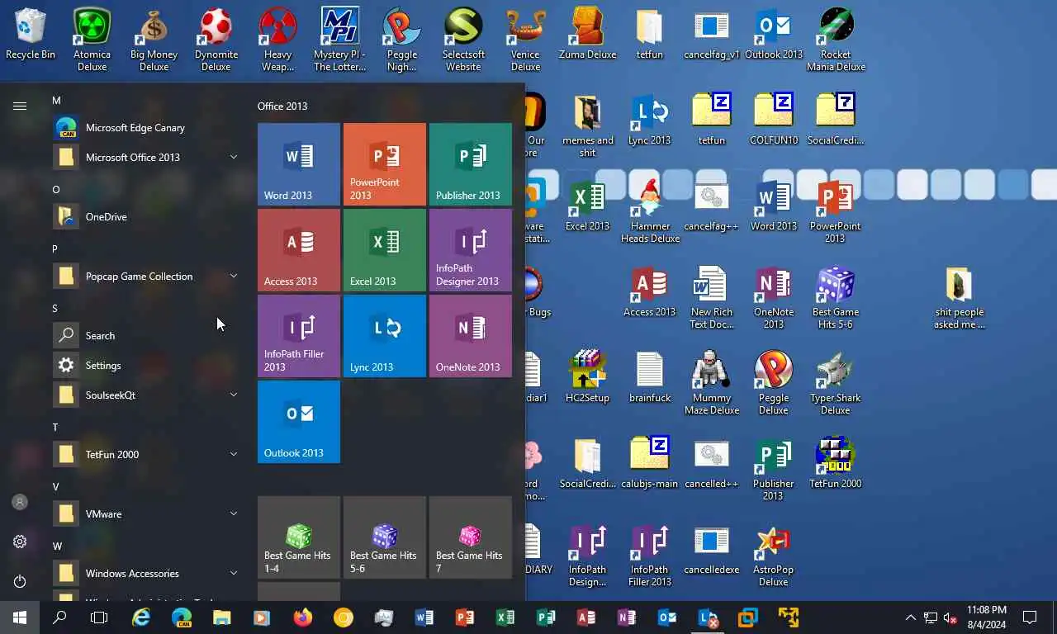Select Venice Deluxe desktop shortcut

pyautogui.click(x=525, y=40)
